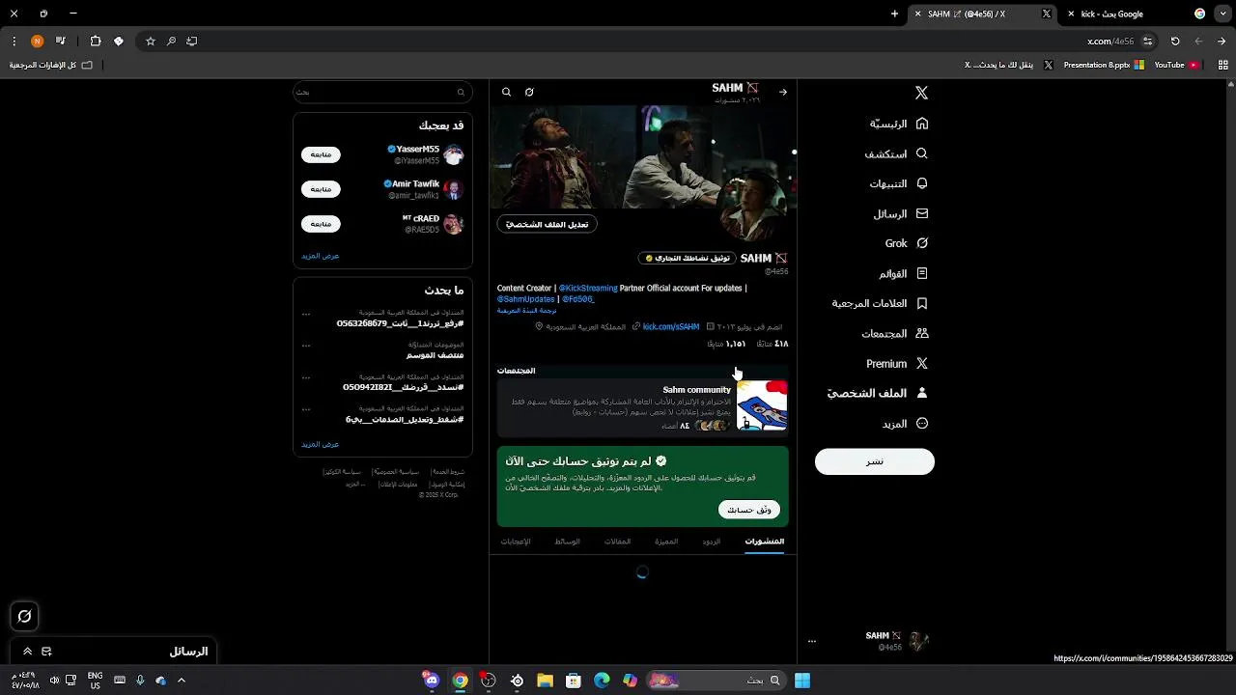This screenshot has width=1236, height=695.
Task: Open the Sahm community card
Action: pyautogui.click(x=643, y=406)
